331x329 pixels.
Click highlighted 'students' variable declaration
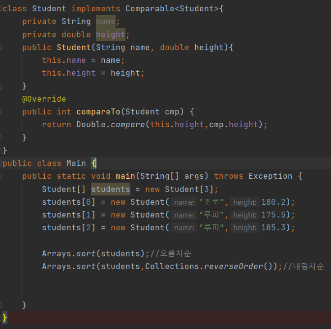[x=111, y=189]
